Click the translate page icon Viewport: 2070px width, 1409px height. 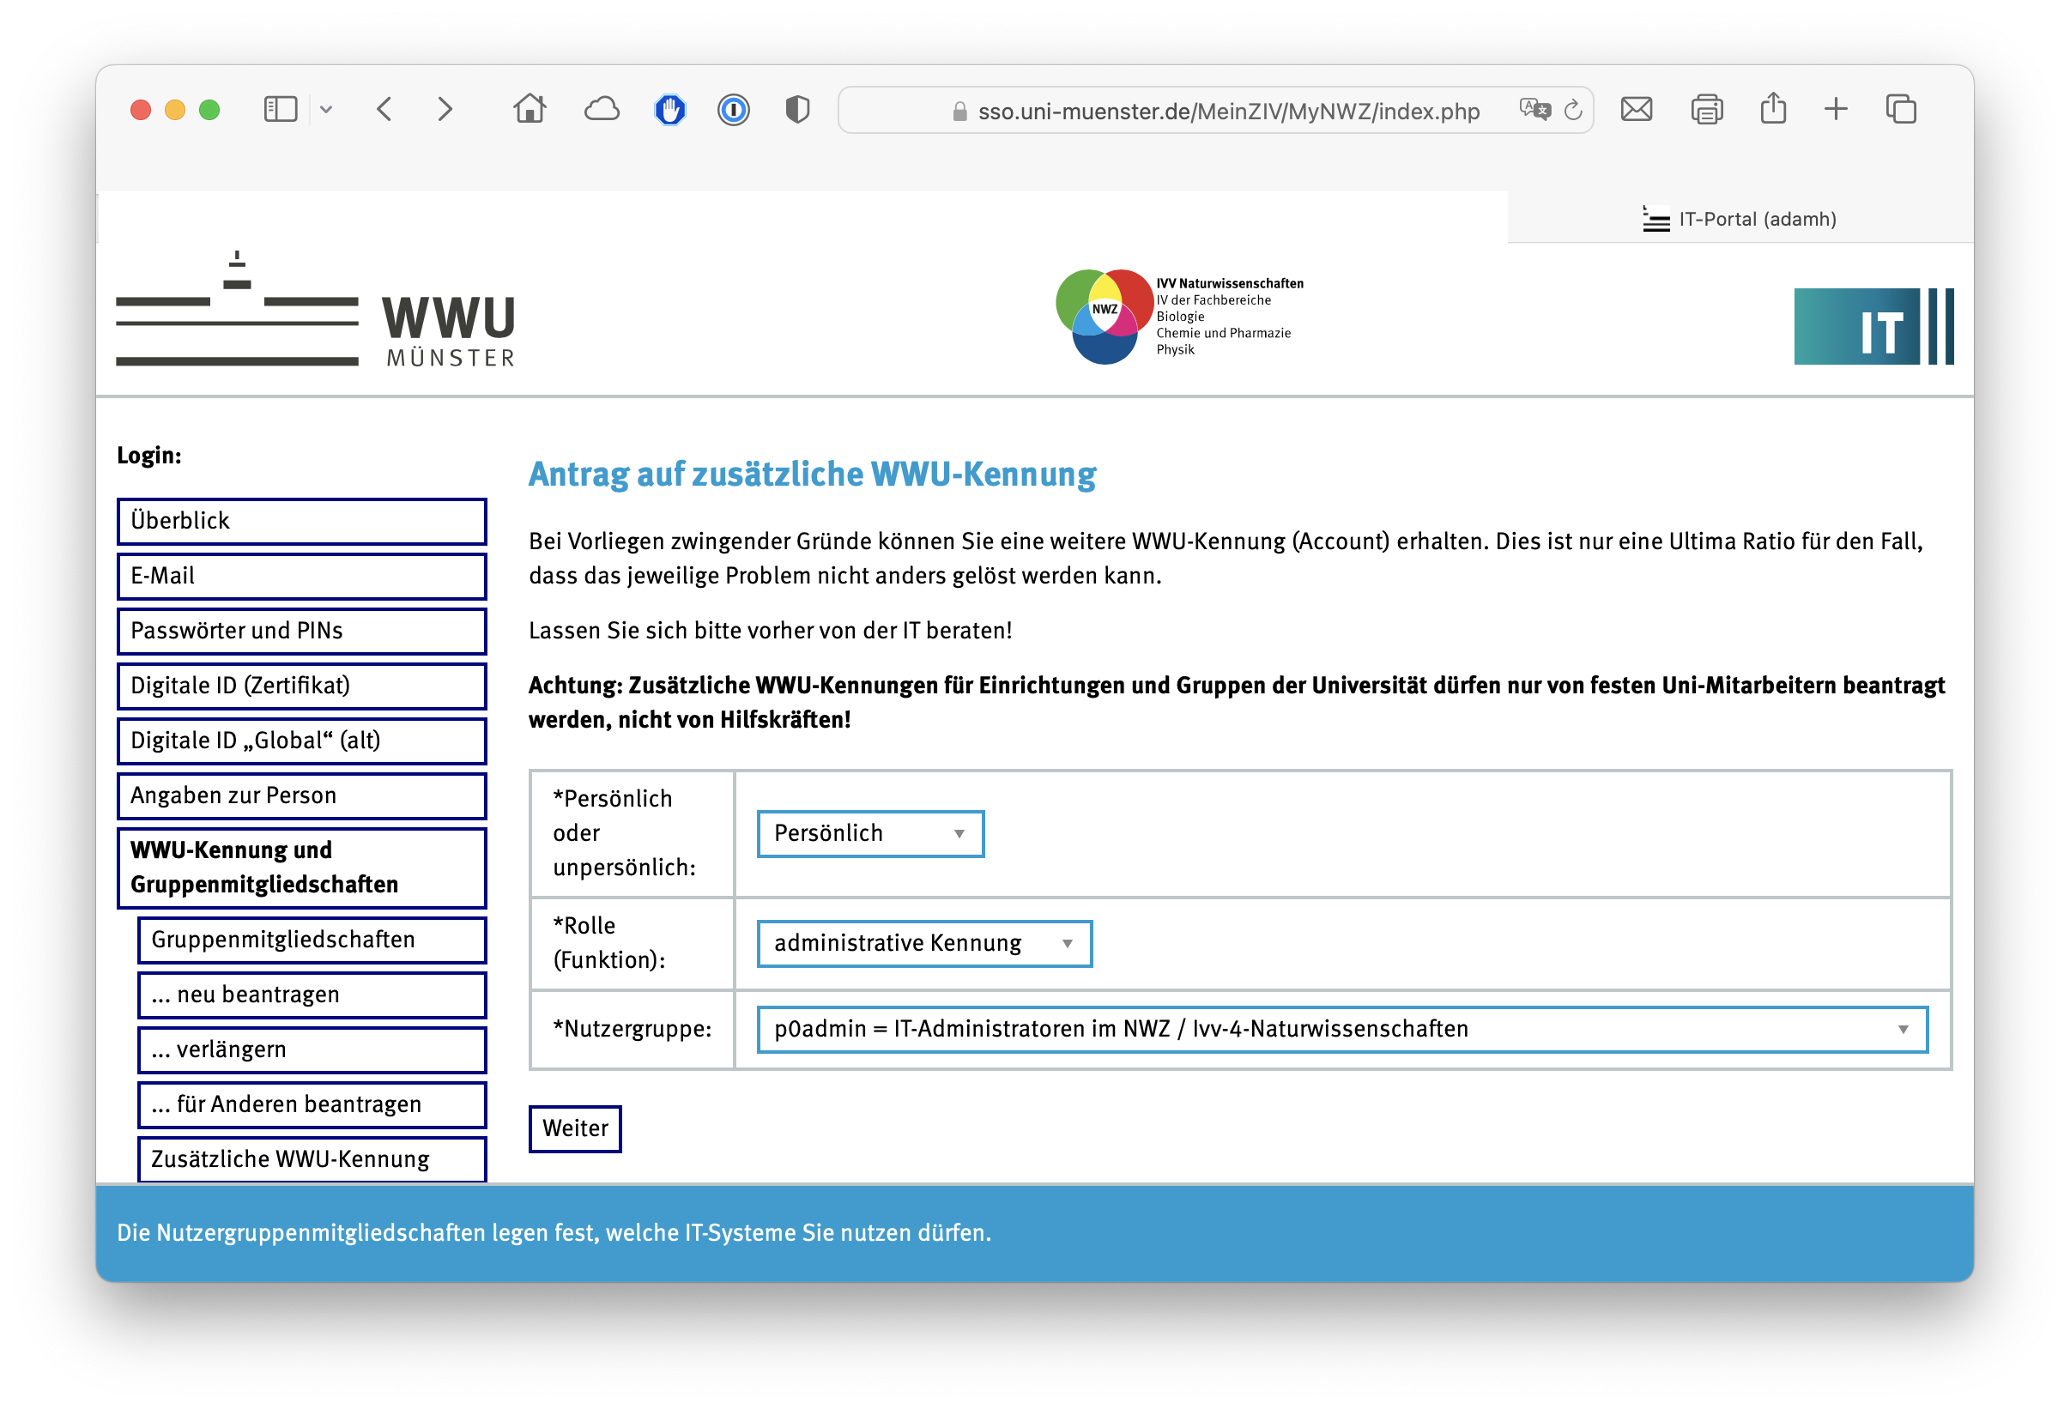coord(1534,110)
